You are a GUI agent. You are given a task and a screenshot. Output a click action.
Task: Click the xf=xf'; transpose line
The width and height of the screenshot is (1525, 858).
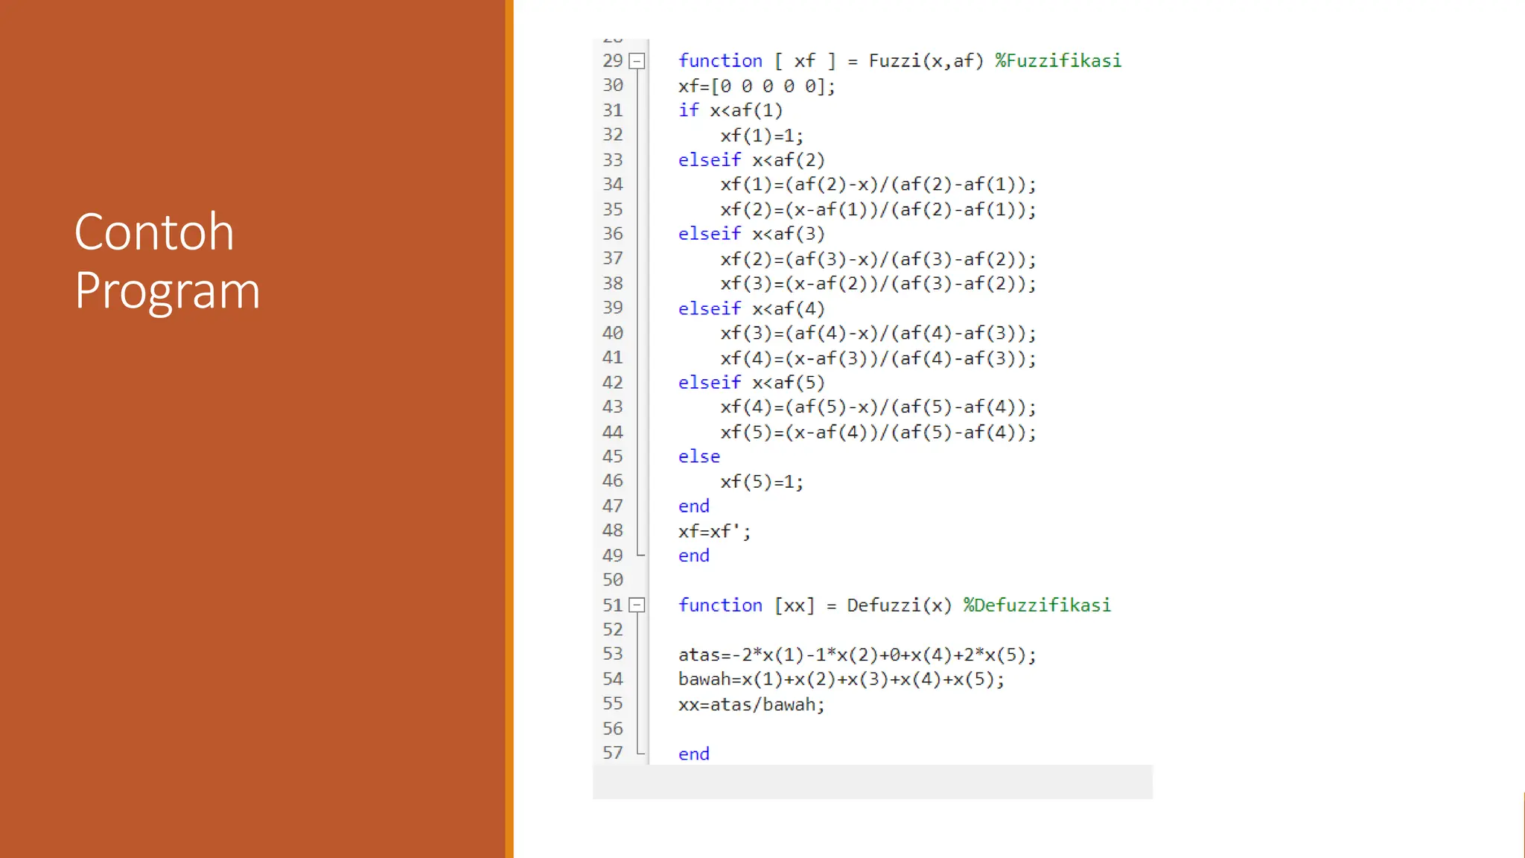coord(714,531)
